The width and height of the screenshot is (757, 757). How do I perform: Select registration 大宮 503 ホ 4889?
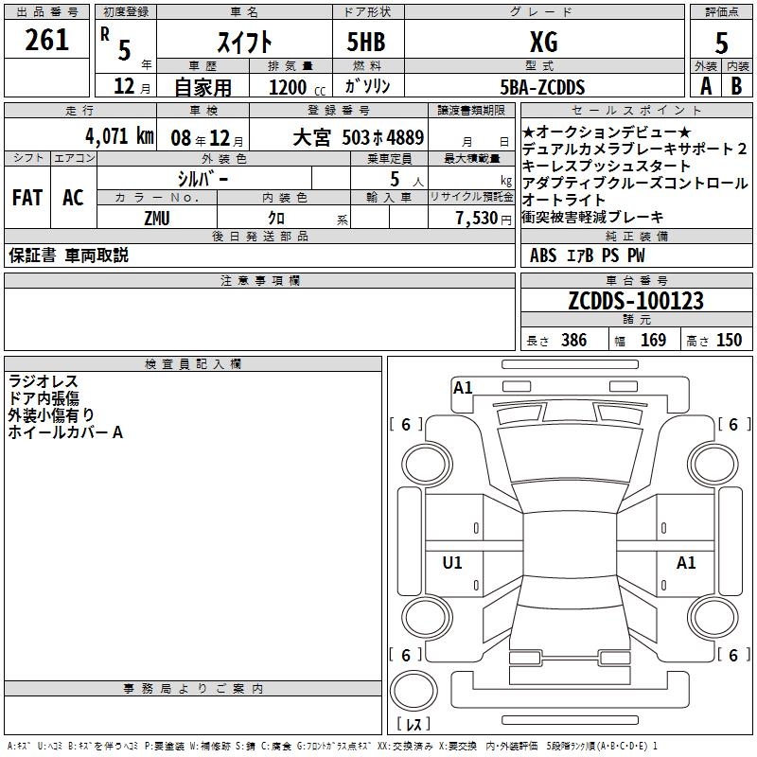click(x=359, y=137)
